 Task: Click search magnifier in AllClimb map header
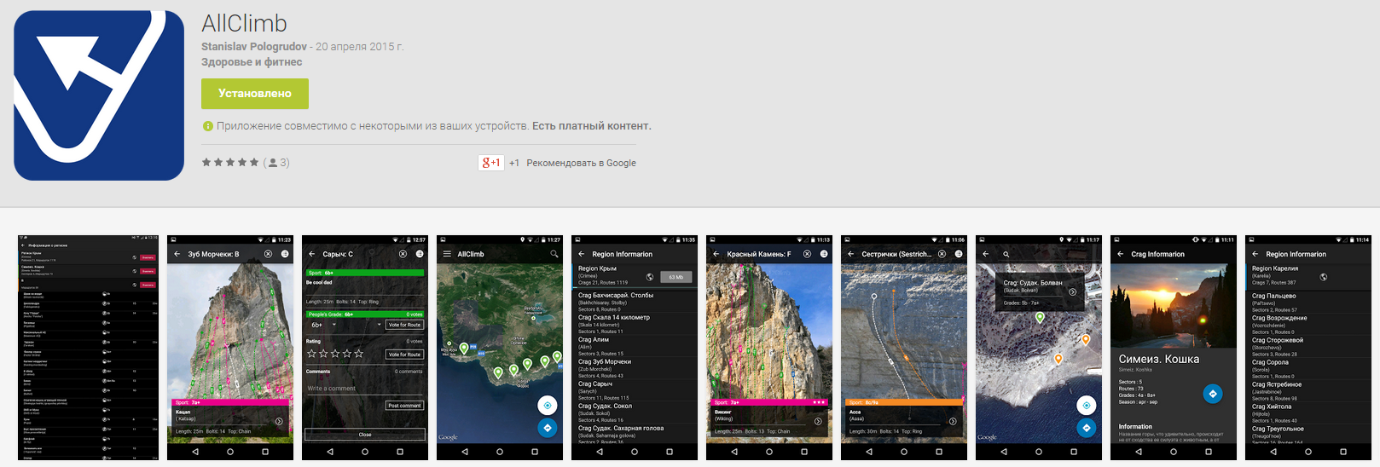[554, 254]
